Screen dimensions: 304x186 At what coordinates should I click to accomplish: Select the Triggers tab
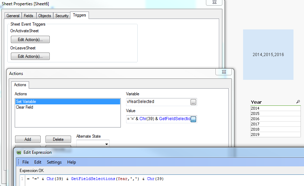[x=80, y=15]
